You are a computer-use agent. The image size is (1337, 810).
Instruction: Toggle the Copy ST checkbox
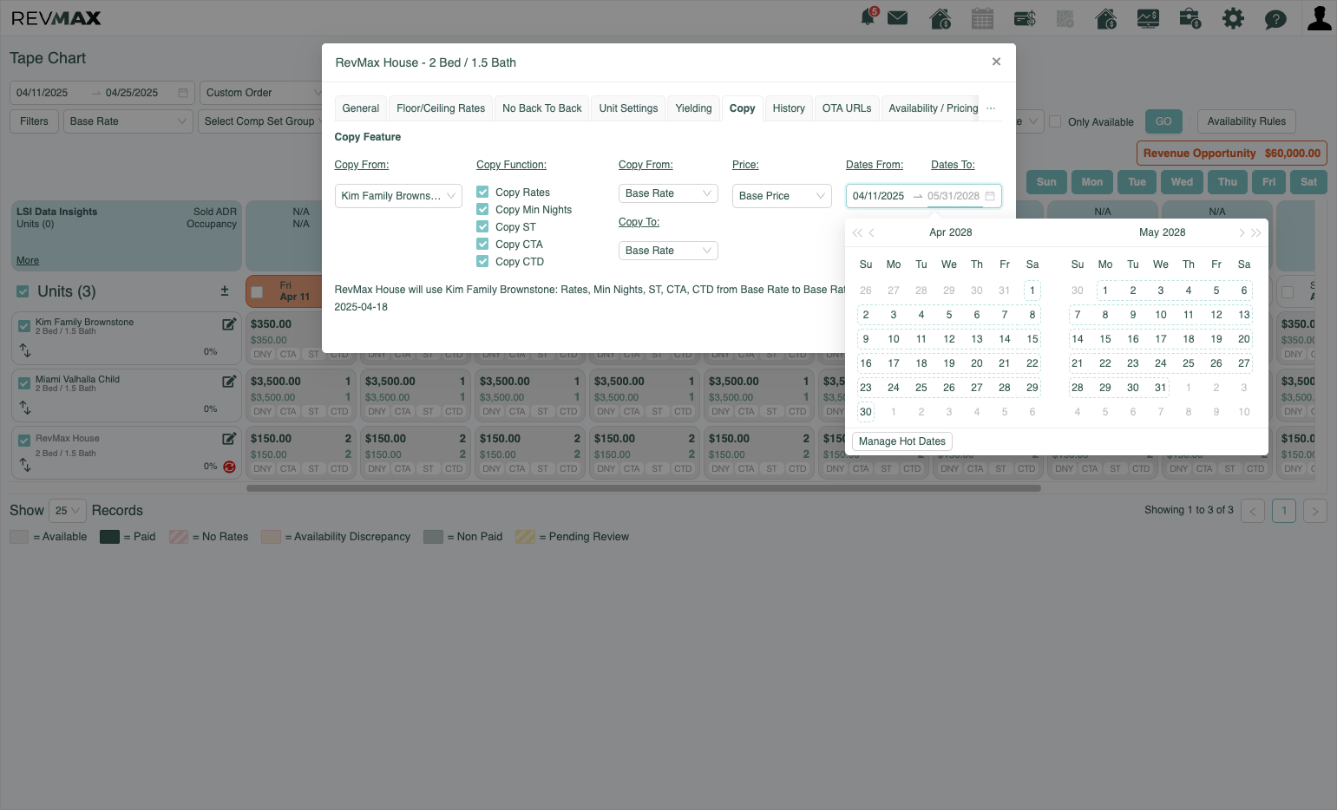click(482, 226)
